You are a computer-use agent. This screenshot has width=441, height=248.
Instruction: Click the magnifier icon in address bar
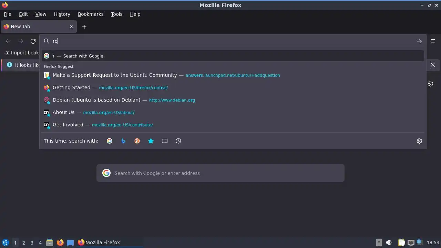pos(47,41)
